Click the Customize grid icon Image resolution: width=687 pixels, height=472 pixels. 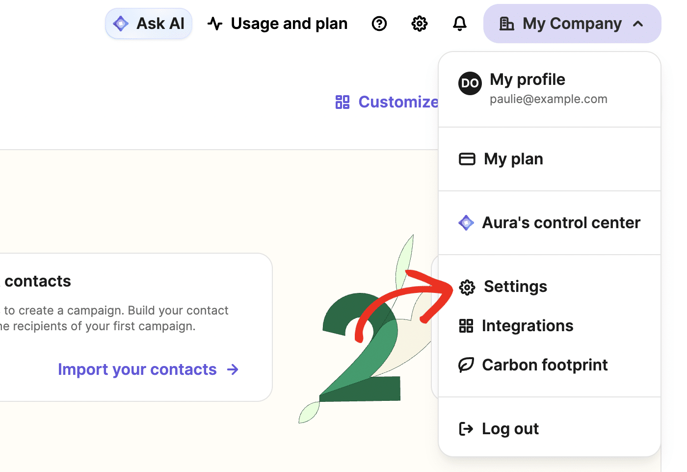point(342,102)
